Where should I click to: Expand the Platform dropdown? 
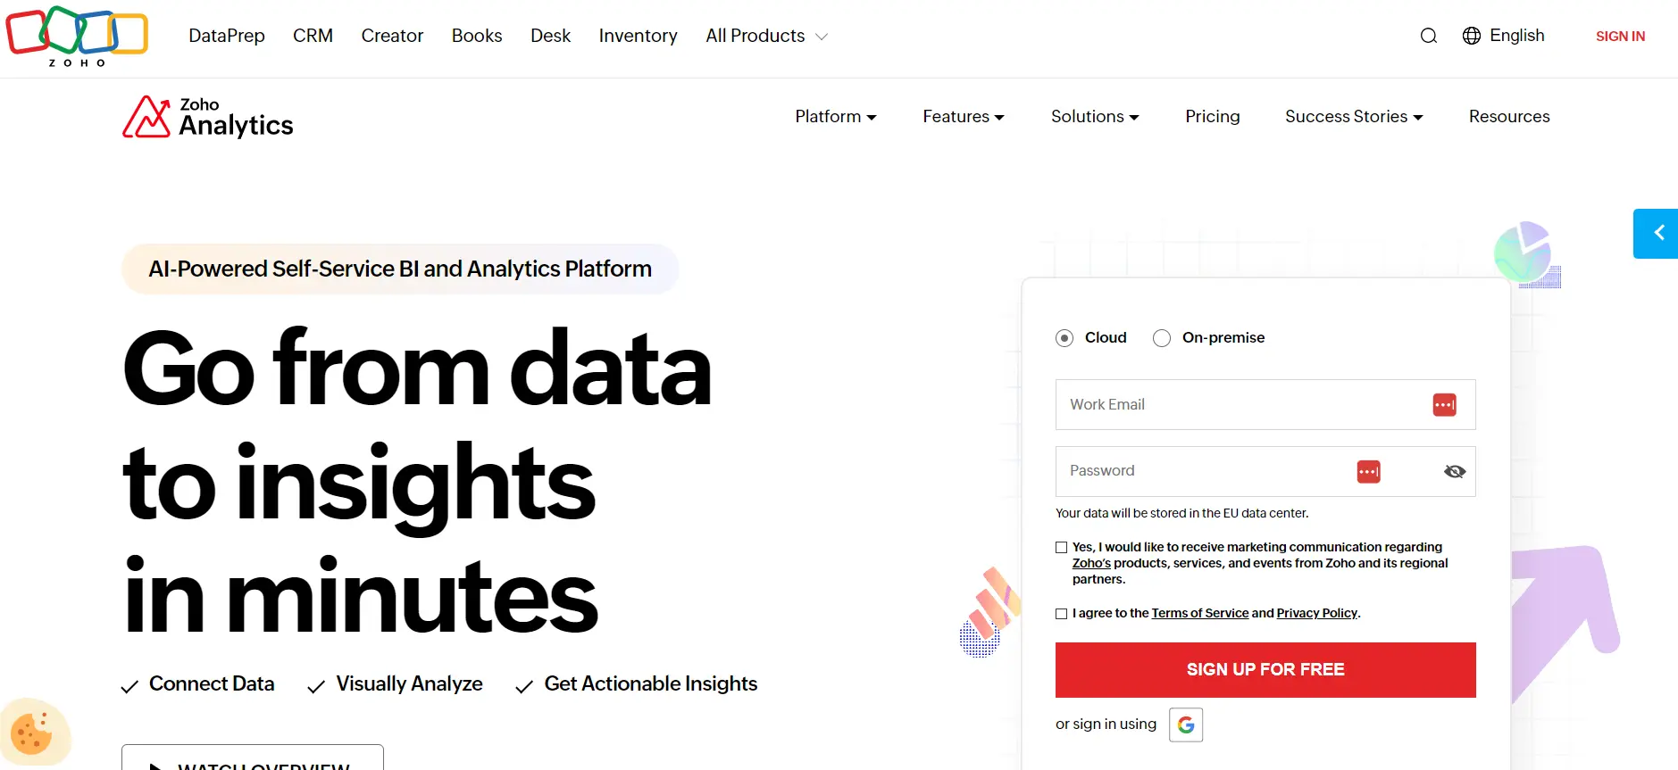[x=834, y=116]
